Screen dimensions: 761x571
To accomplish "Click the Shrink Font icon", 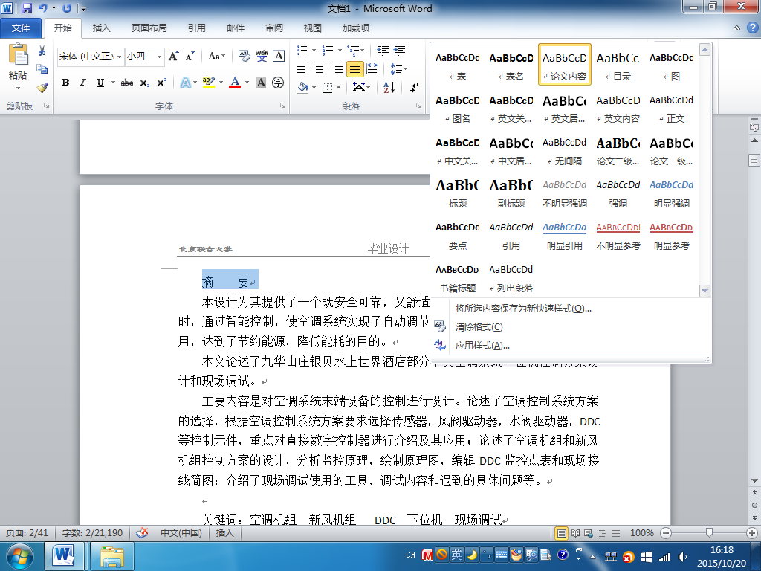I will pyautogui.click(x=190, y=57).
